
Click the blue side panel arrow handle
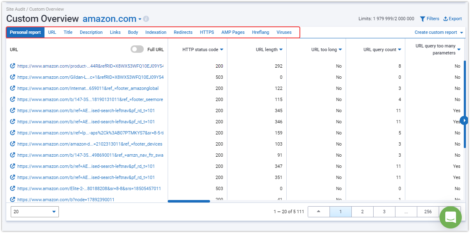464,120
